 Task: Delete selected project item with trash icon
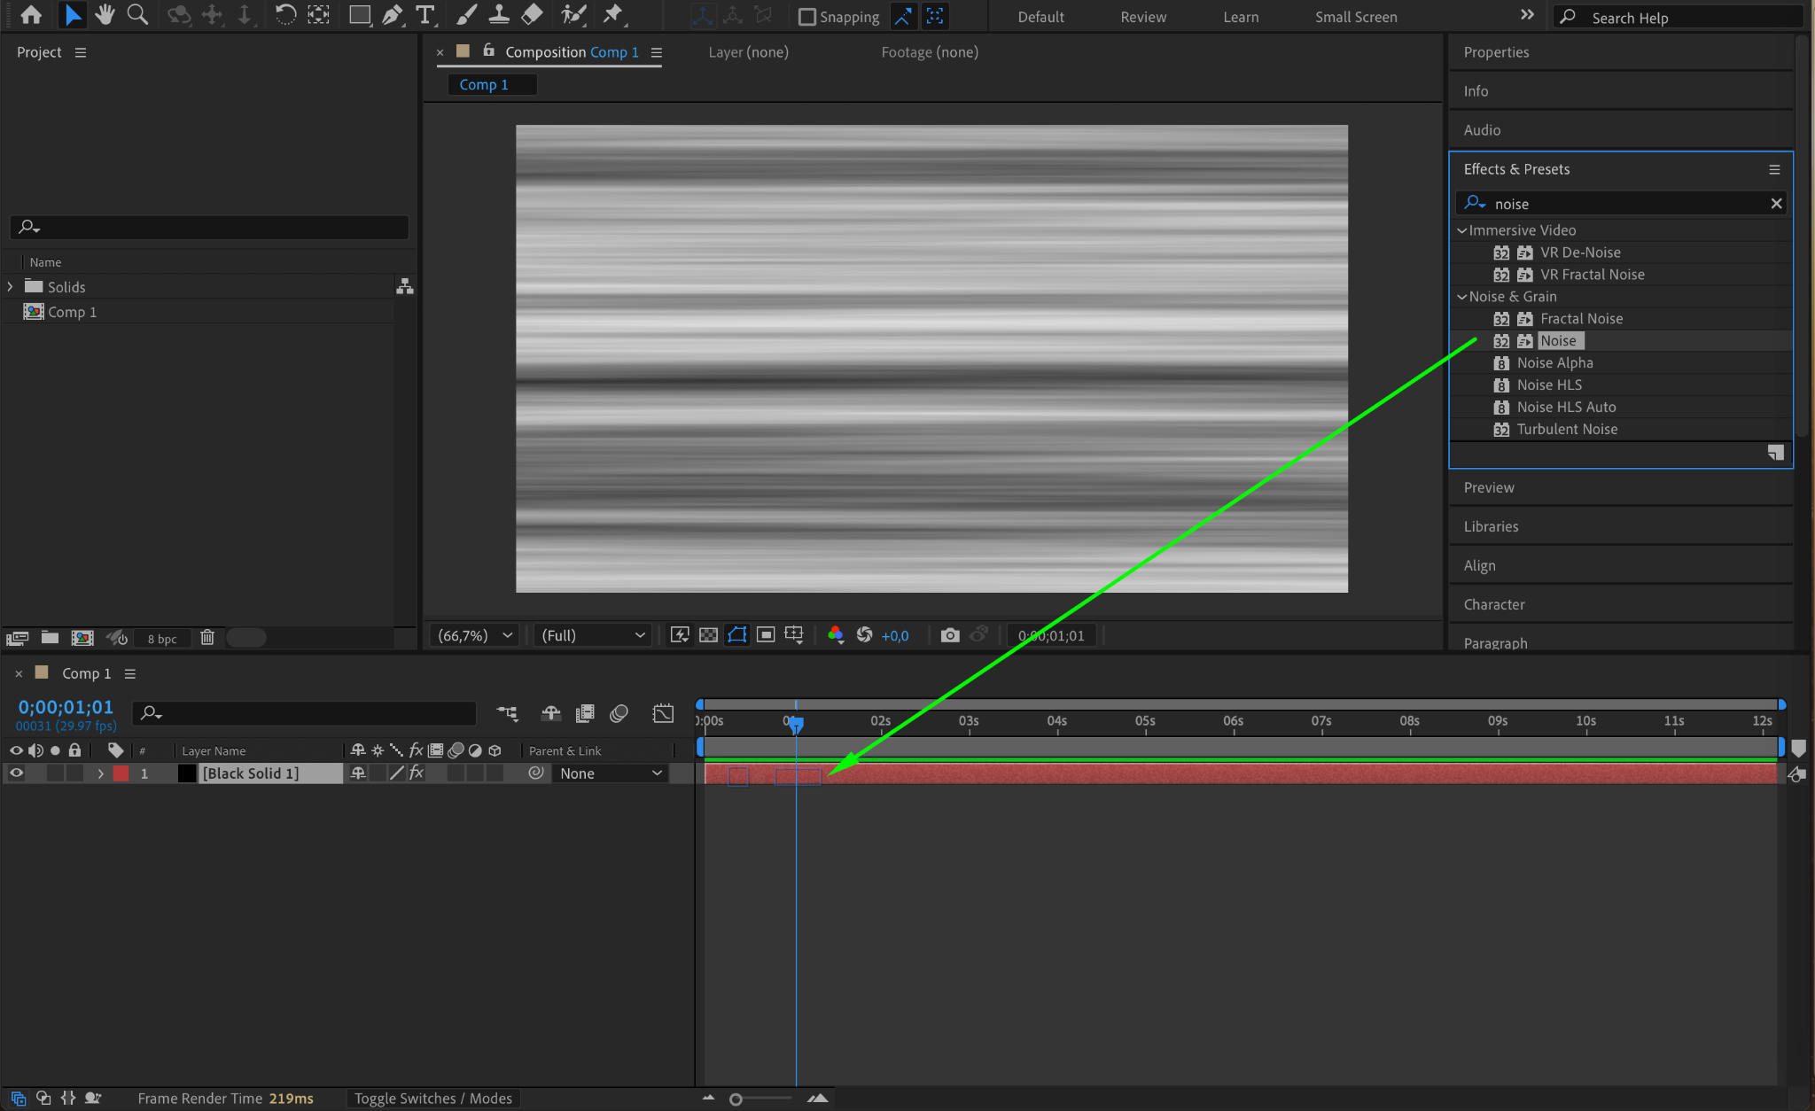[x=207, y=638]
